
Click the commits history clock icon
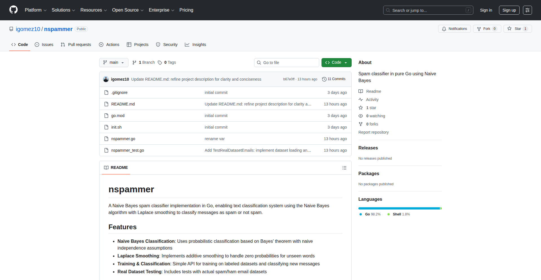(324, 79)
